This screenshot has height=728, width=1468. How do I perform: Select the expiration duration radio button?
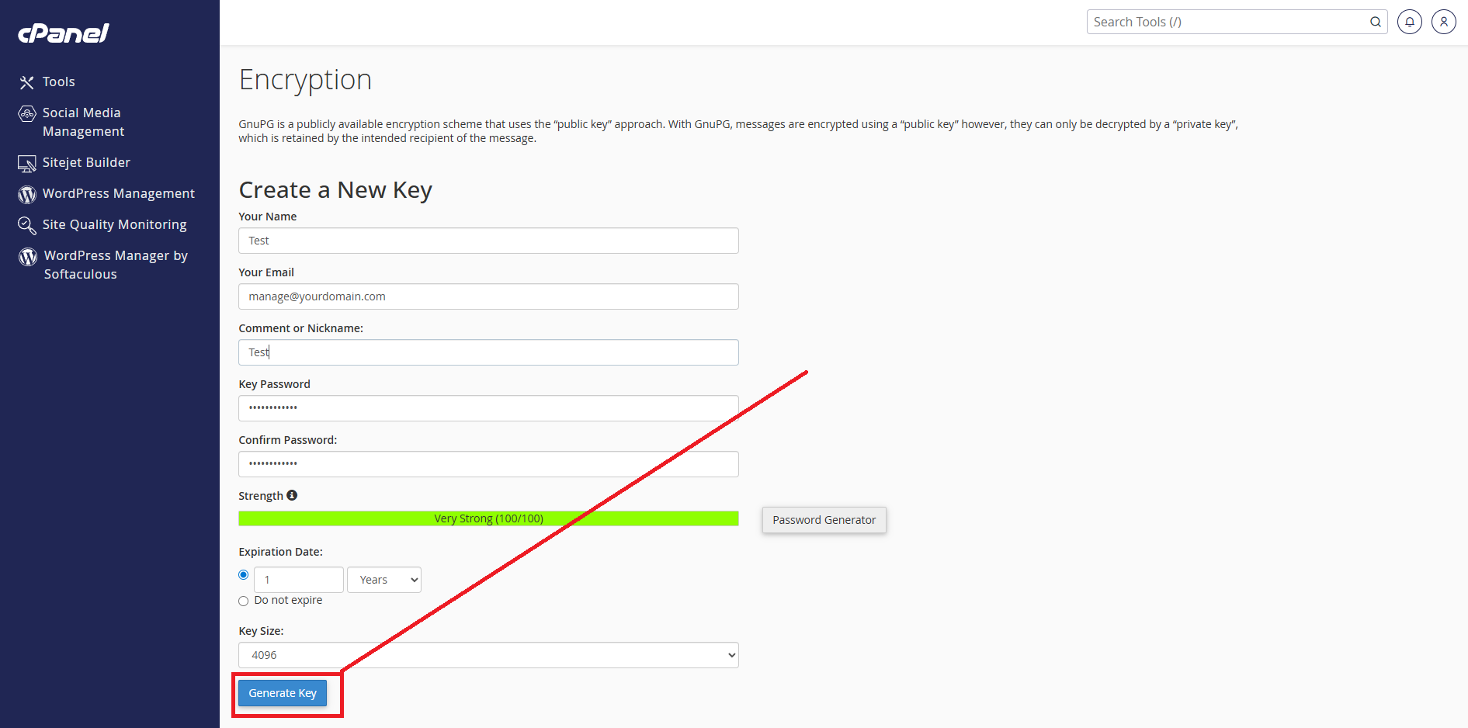[244, 575]
